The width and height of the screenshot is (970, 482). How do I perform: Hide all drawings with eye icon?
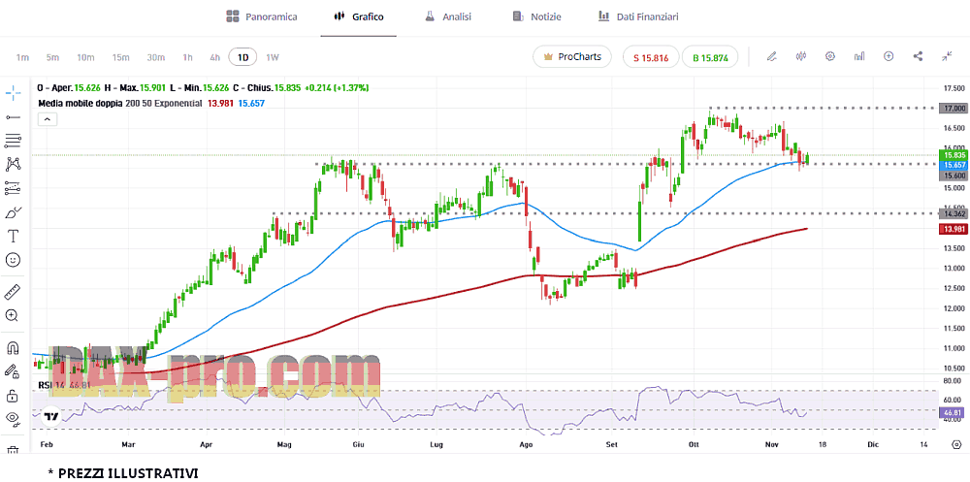pyautogui.click(x=13, y=418)
